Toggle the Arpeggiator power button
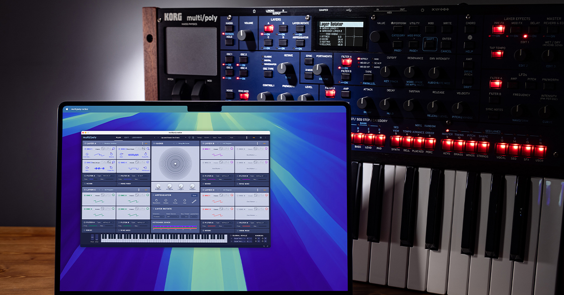The image size is (564, 295). pos(154,194)
